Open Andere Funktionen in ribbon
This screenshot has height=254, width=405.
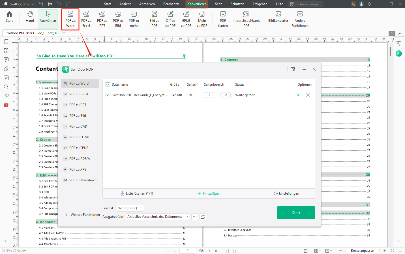(x=300, y=19)
